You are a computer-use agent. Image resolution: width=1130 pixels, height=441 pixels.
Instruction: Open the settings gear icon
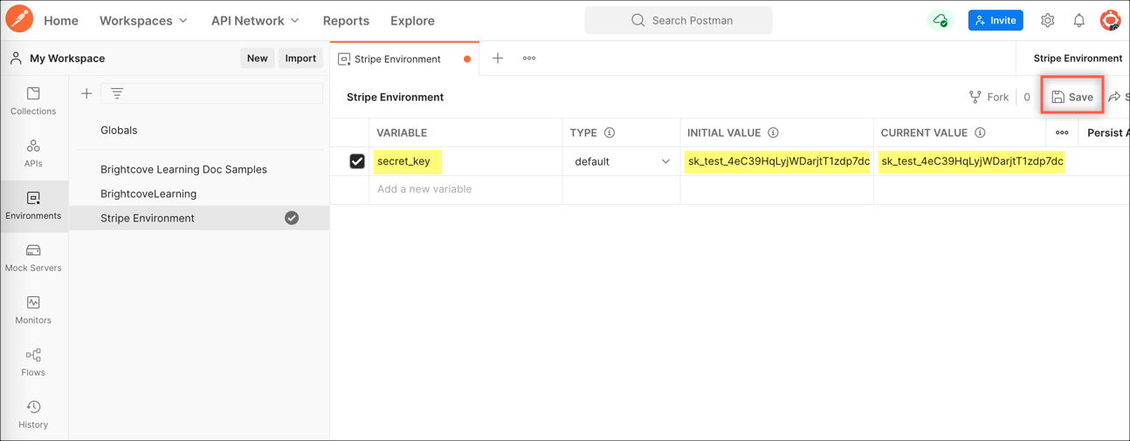click(x=1048, y=20)
